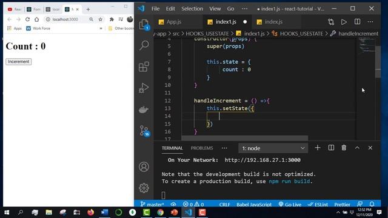This screenshot has width=388, height=218.
Task: Click the editor vertical scrollbar
Action: 378,62
